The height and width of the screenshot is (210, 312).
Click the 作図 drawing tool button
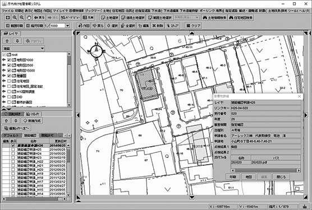tap(84, 26)
